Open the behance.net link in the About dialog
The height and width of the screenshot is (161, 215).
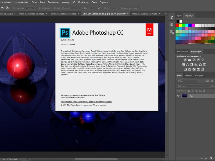pos(73,97)
